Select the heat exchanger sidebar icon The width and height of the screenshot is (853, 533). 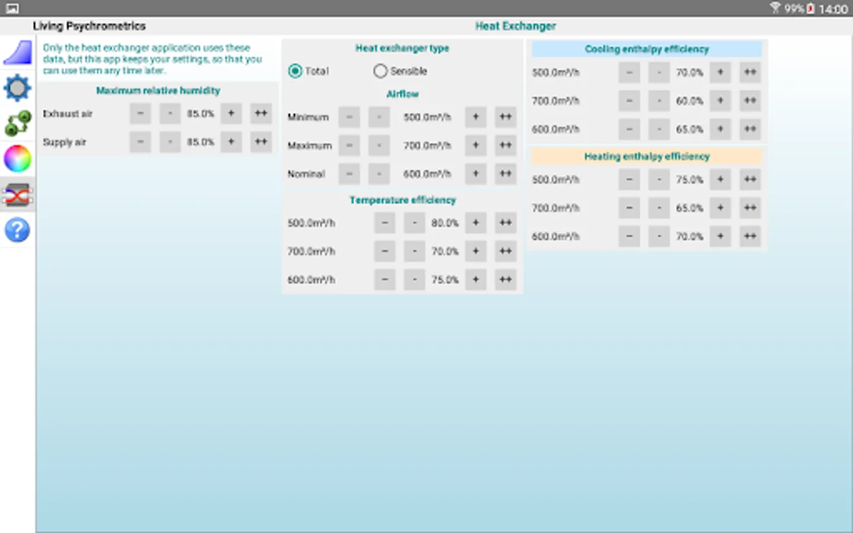click(18, 195)
